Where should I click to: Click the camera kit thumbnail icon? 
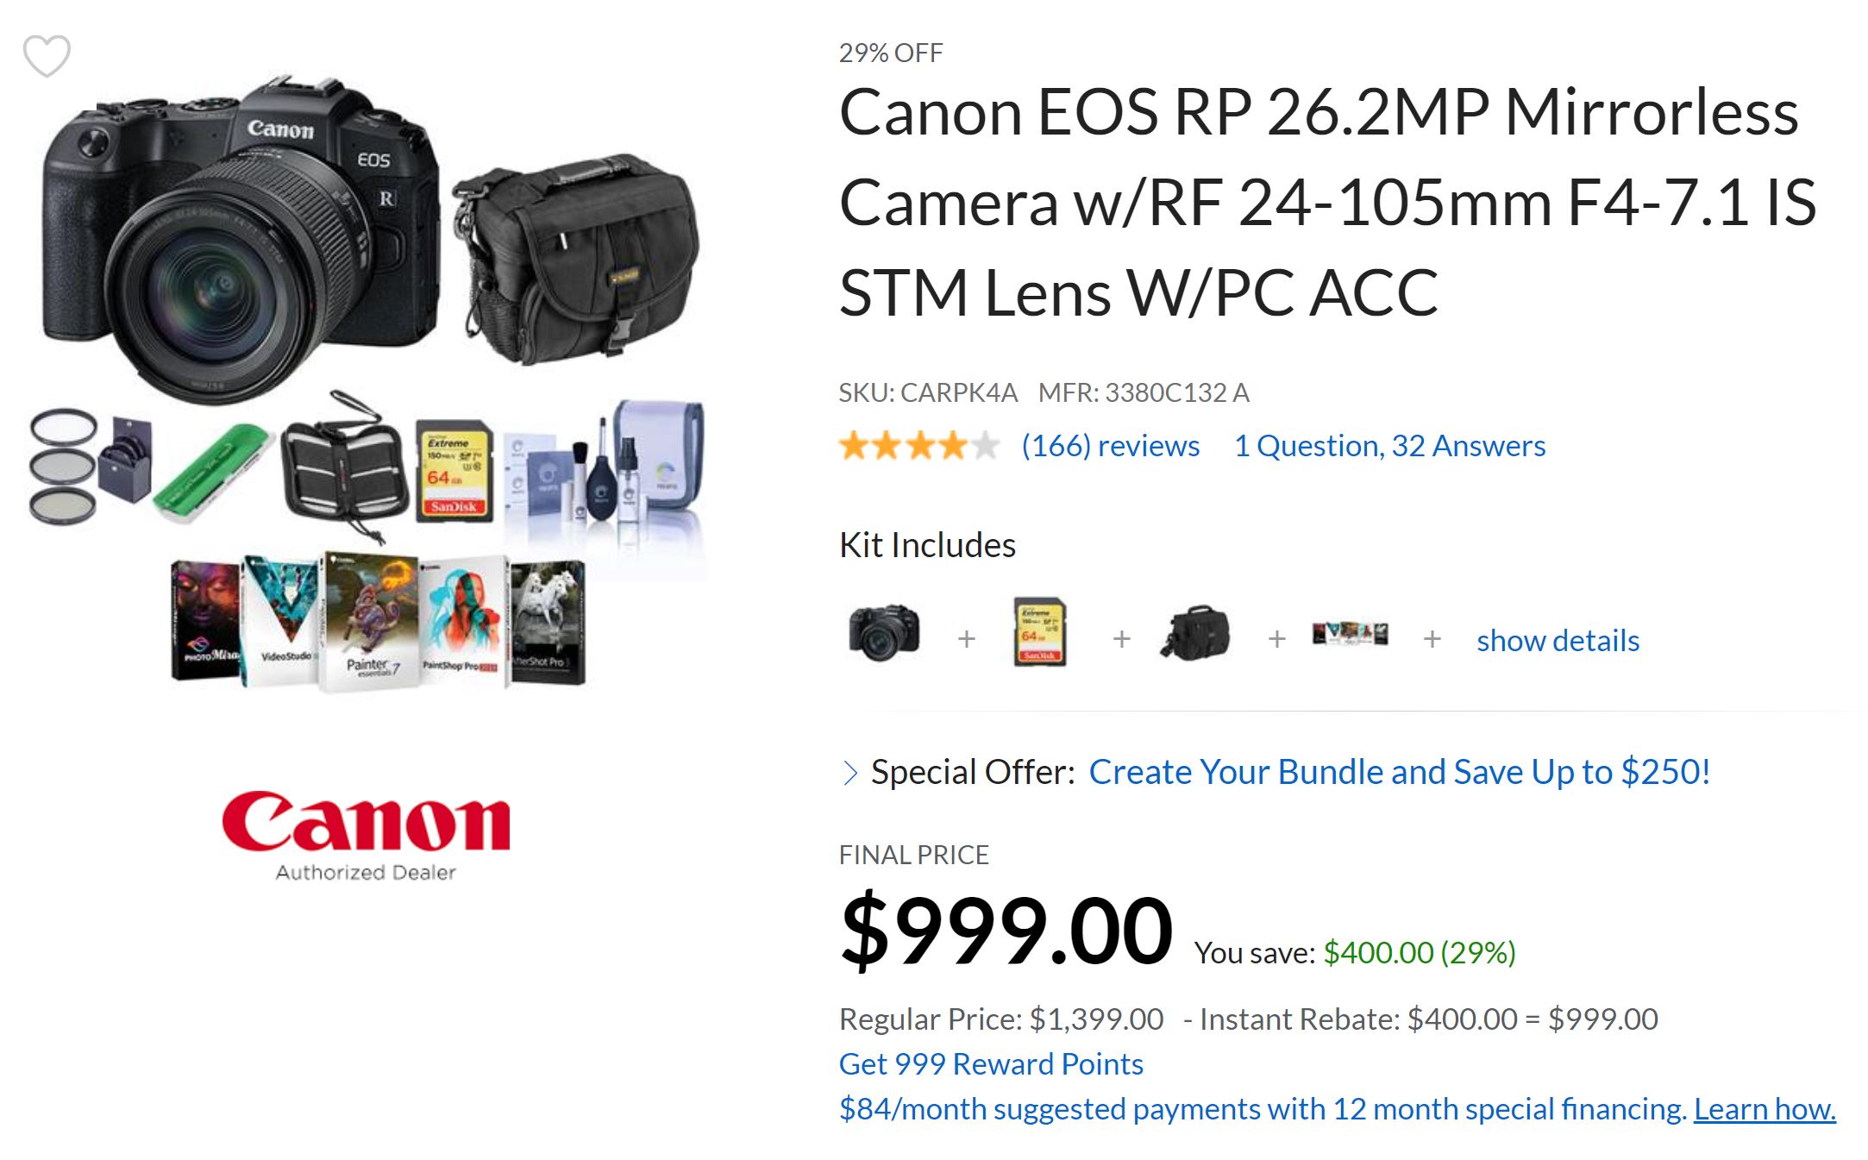[884, 633]
